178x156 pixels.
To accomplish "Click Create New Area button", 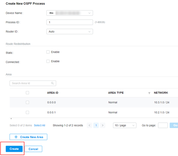I will (x=28, y=137).
